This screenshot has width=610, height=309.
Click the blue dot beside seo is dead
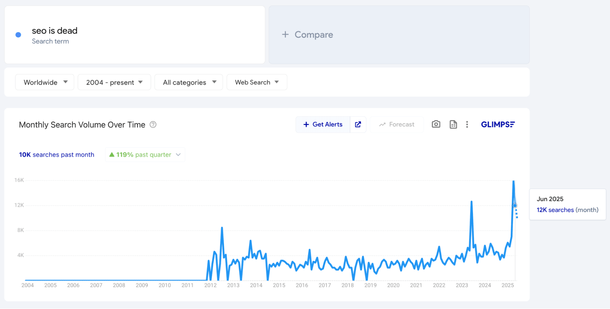(18, 35)
